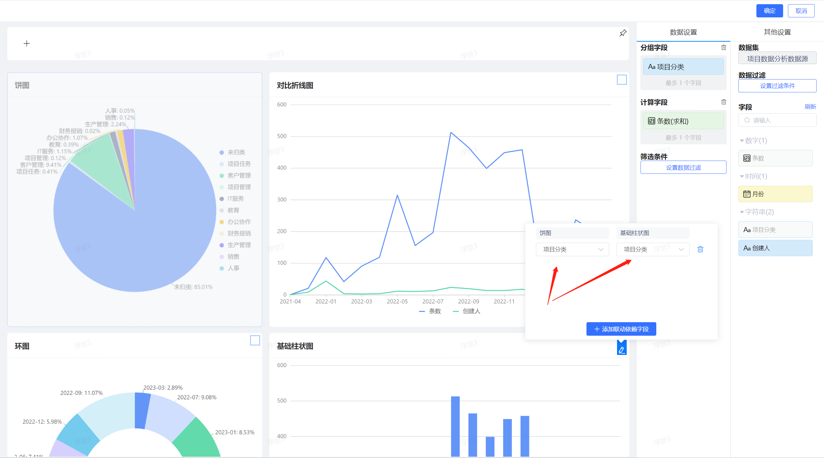The image size is (824, 458).
Task: Tick the checkbox on 环图 chart
Action: point(255,341)
